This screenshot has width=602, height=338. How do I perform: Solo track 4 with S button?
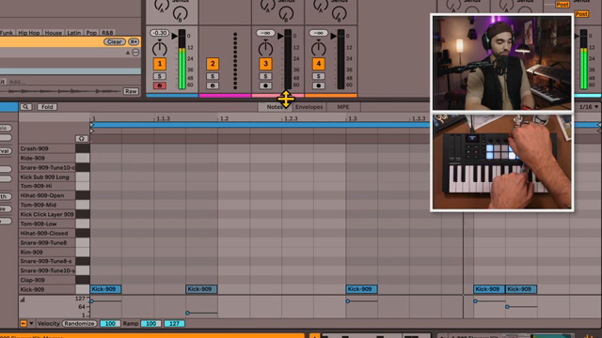coord(318,76)
